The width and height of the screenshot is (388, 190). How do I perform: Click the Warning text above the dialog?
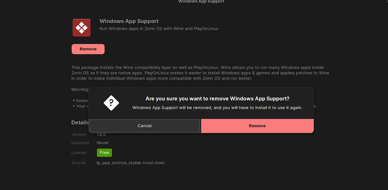coord(80,90)
